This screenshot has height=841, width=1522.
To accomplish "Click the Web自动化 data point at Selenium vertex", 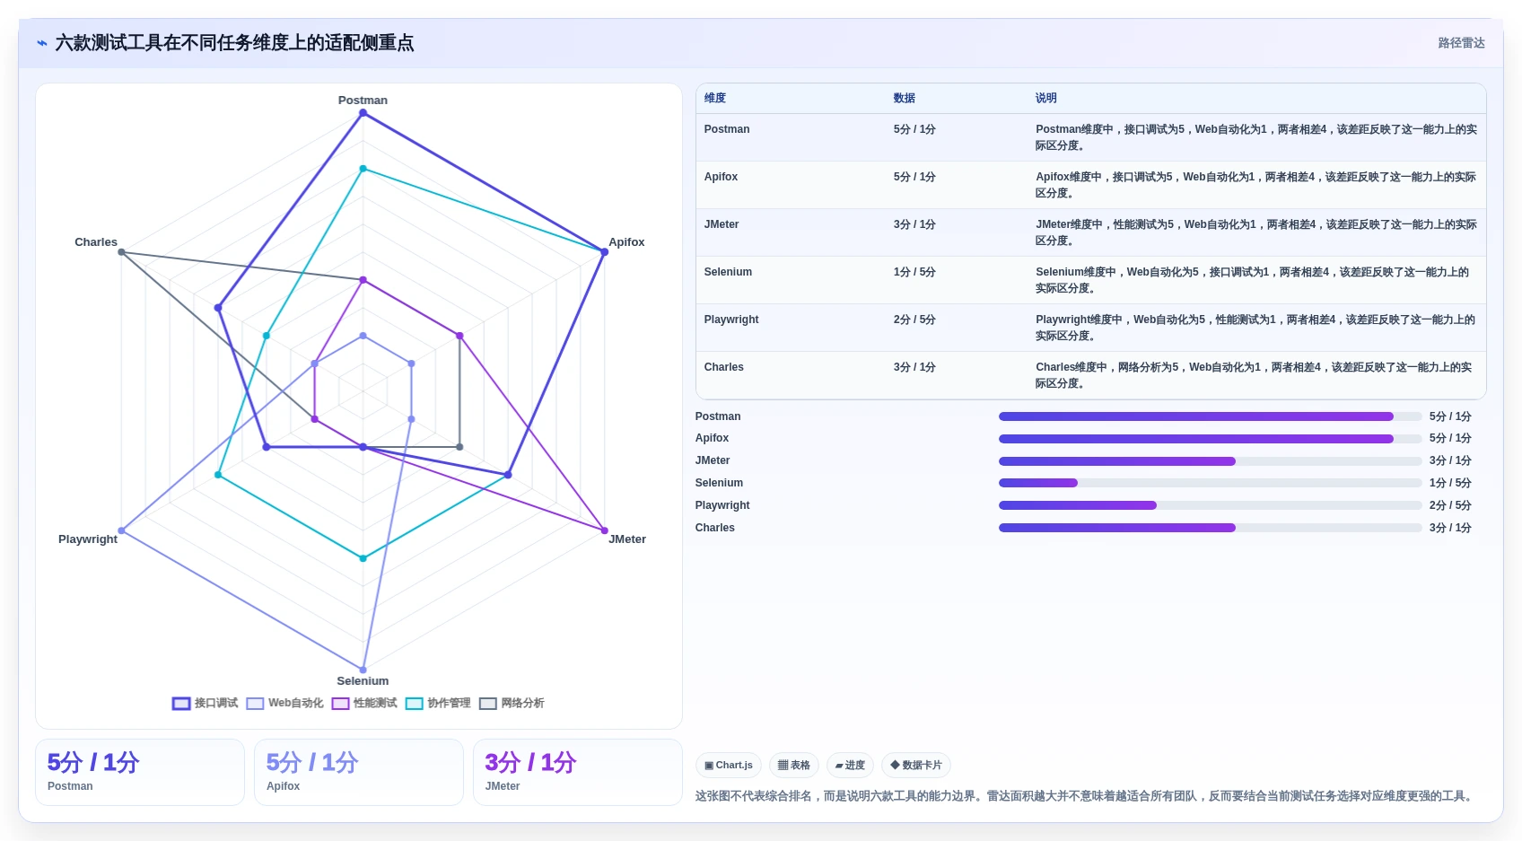I will coord(363,670).
